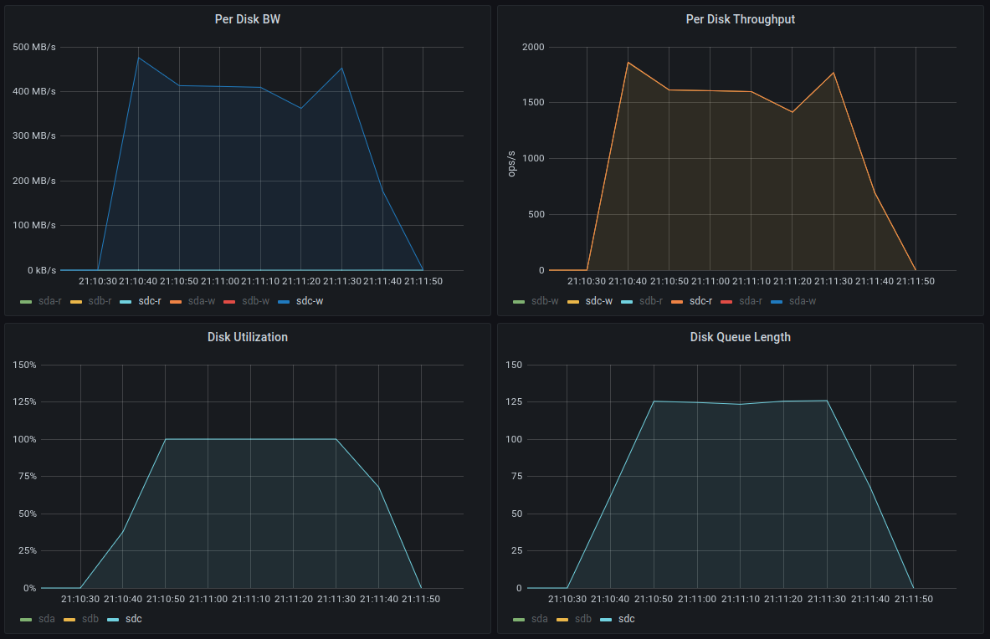Screen dimensions: 990x639
Task: Show sda-w series in Per Disk Throughput legend
Action: click(803, 302)
